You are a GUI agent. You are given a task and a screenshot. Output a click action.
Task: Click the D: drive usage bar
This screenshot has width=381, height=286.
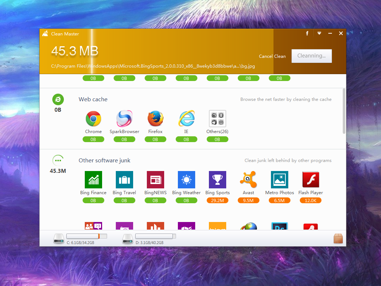[156, 236]
